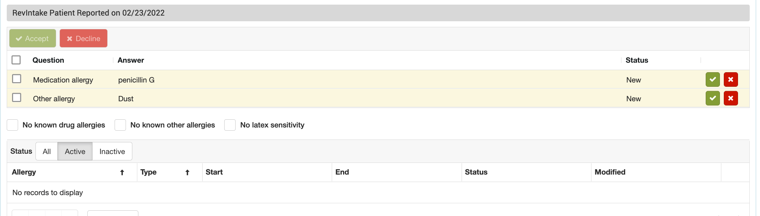Image resolution: width=760 pixels, height=216 pixels.
Task: Sort by Type column arrow
Action: [x=187, y=172]
